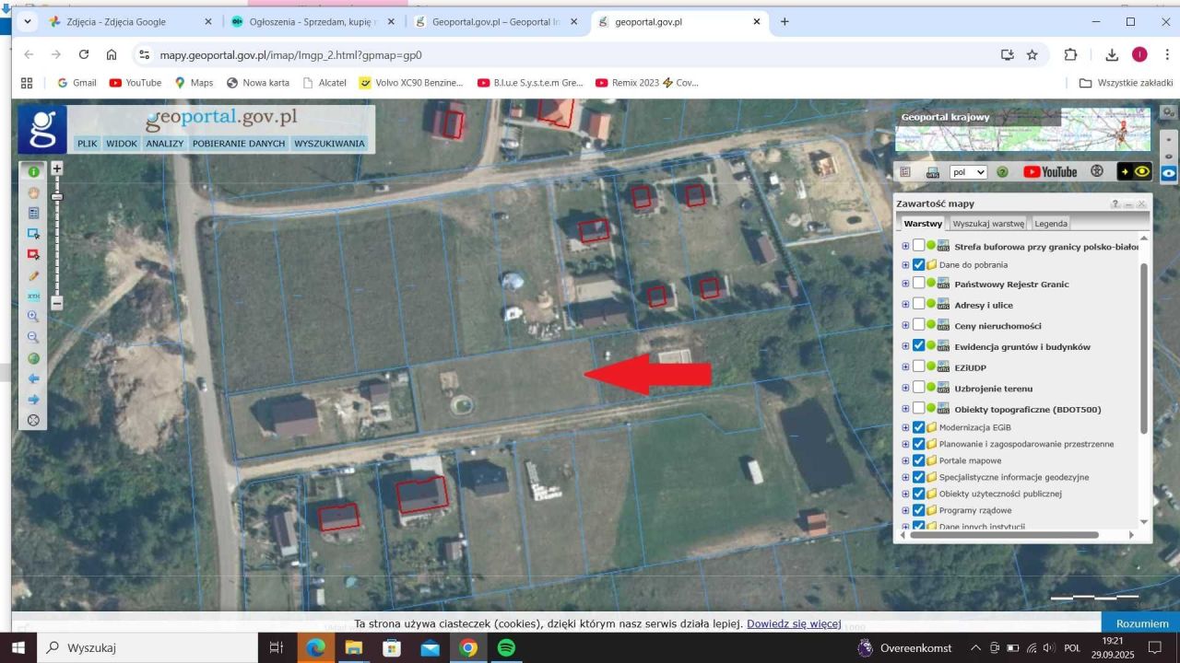The width and height of the screenshot is (1180, 663).
Task: Open the 'Volvo XC90 Benzine' bookmark
Action: click(x=411, y=83)
